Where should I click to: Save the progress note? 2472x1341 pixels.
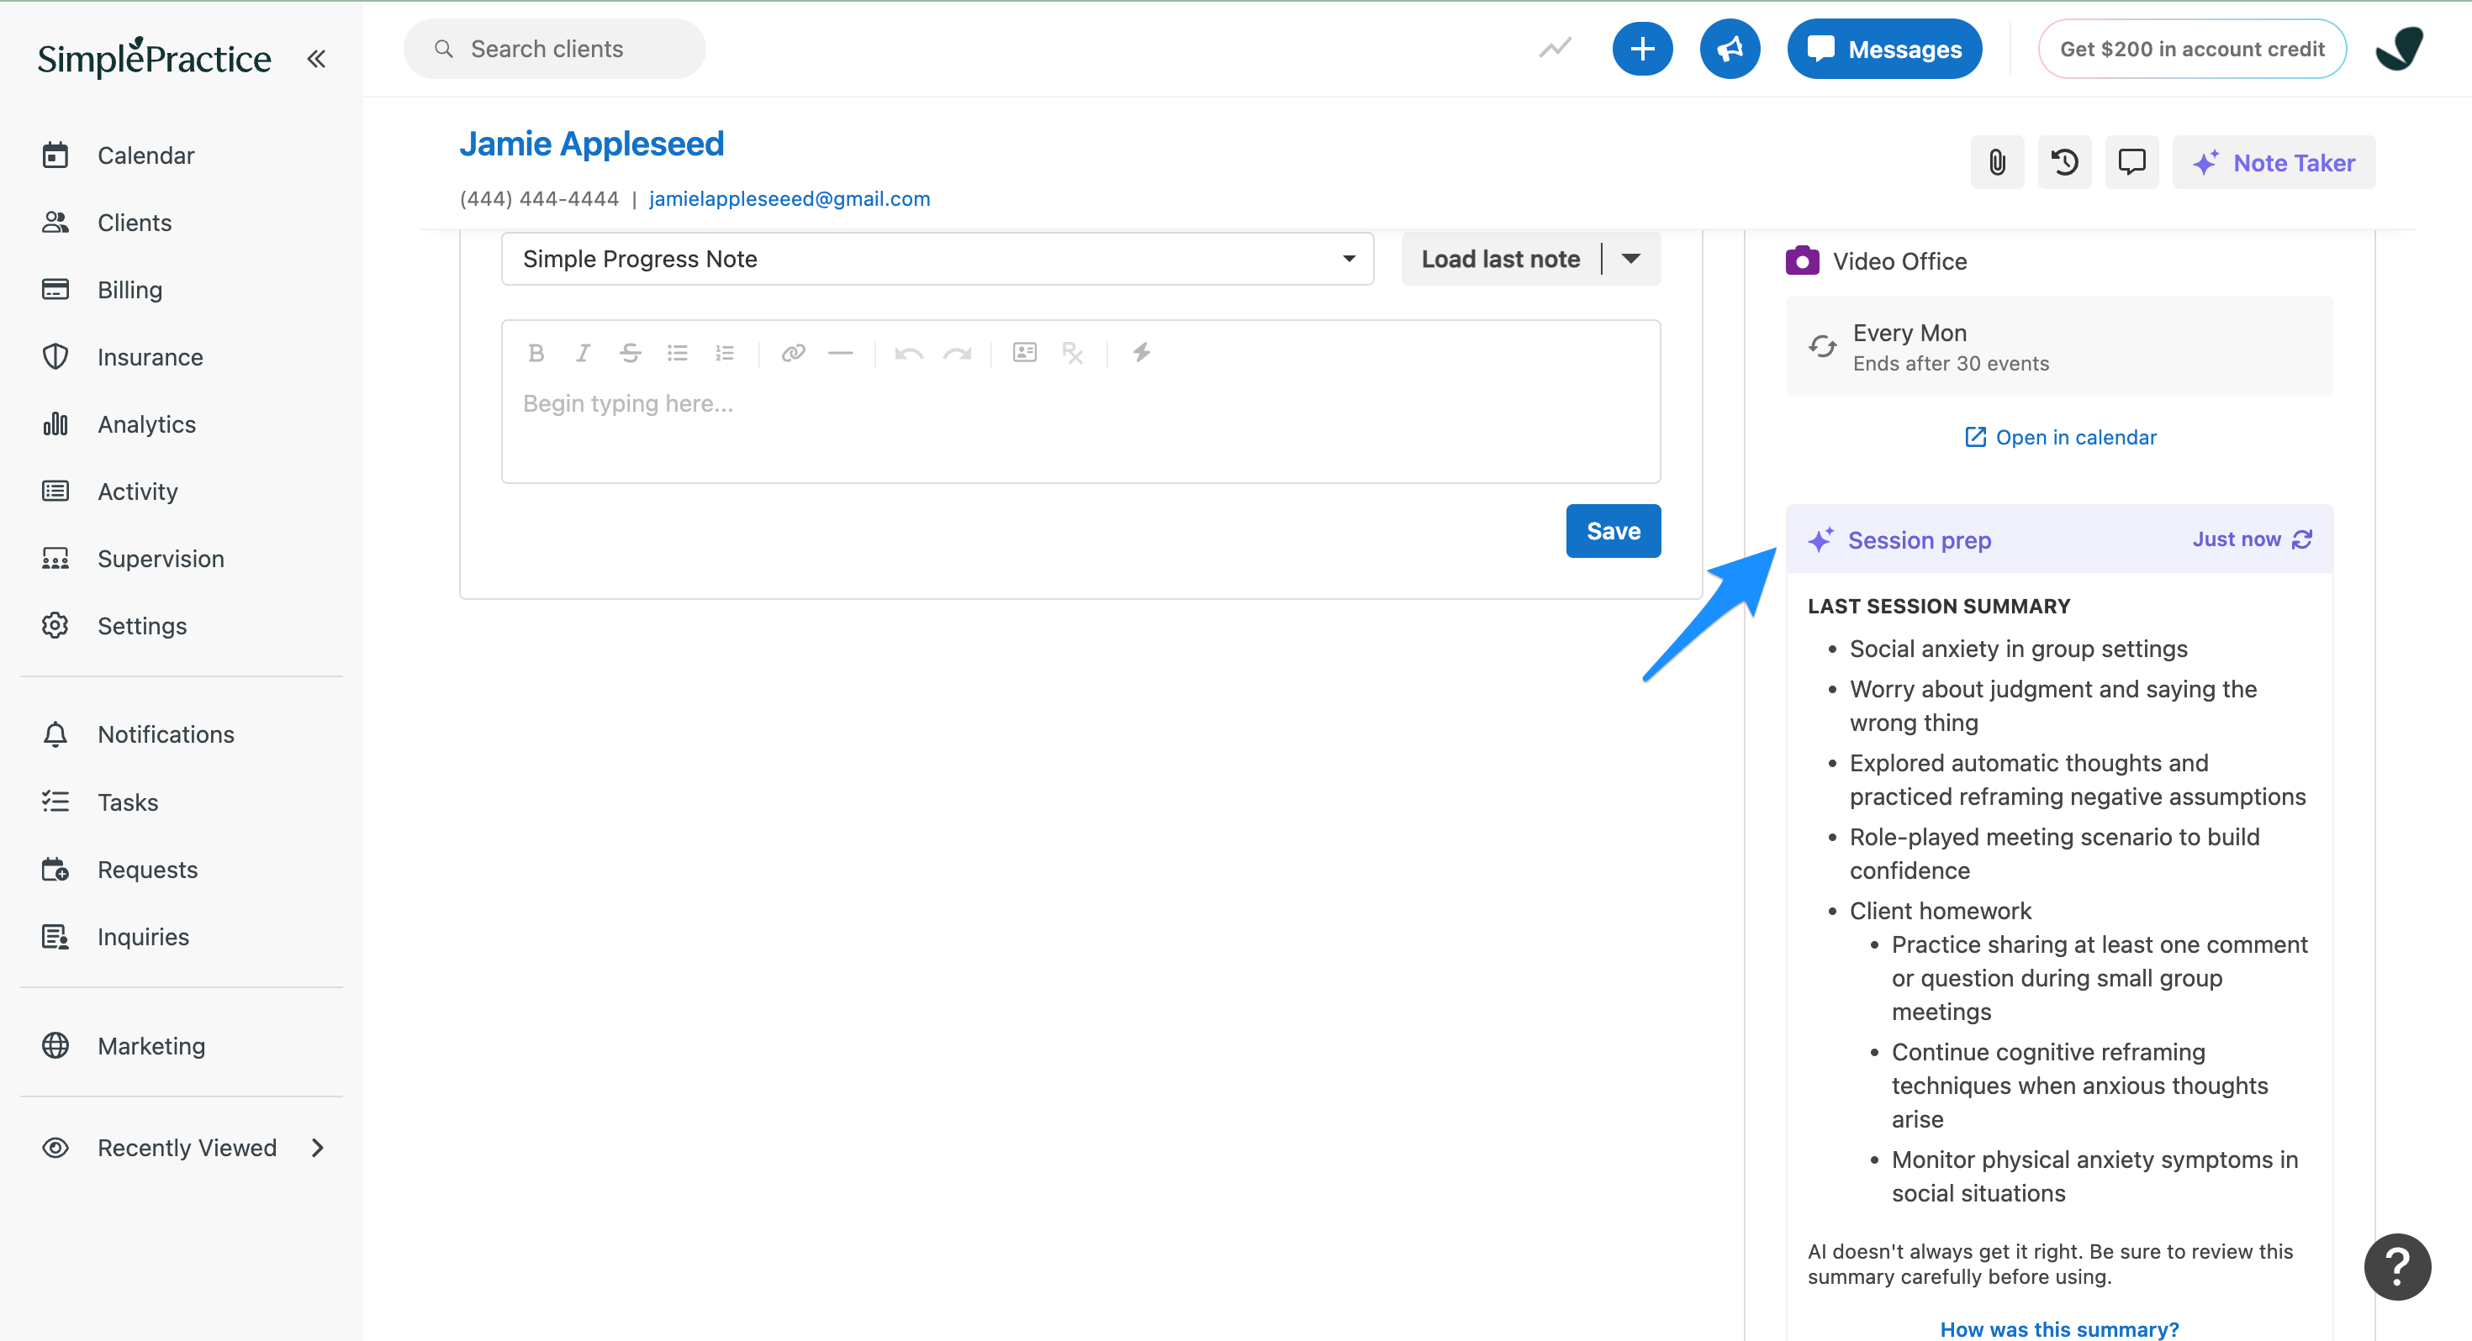point(1614,530)
